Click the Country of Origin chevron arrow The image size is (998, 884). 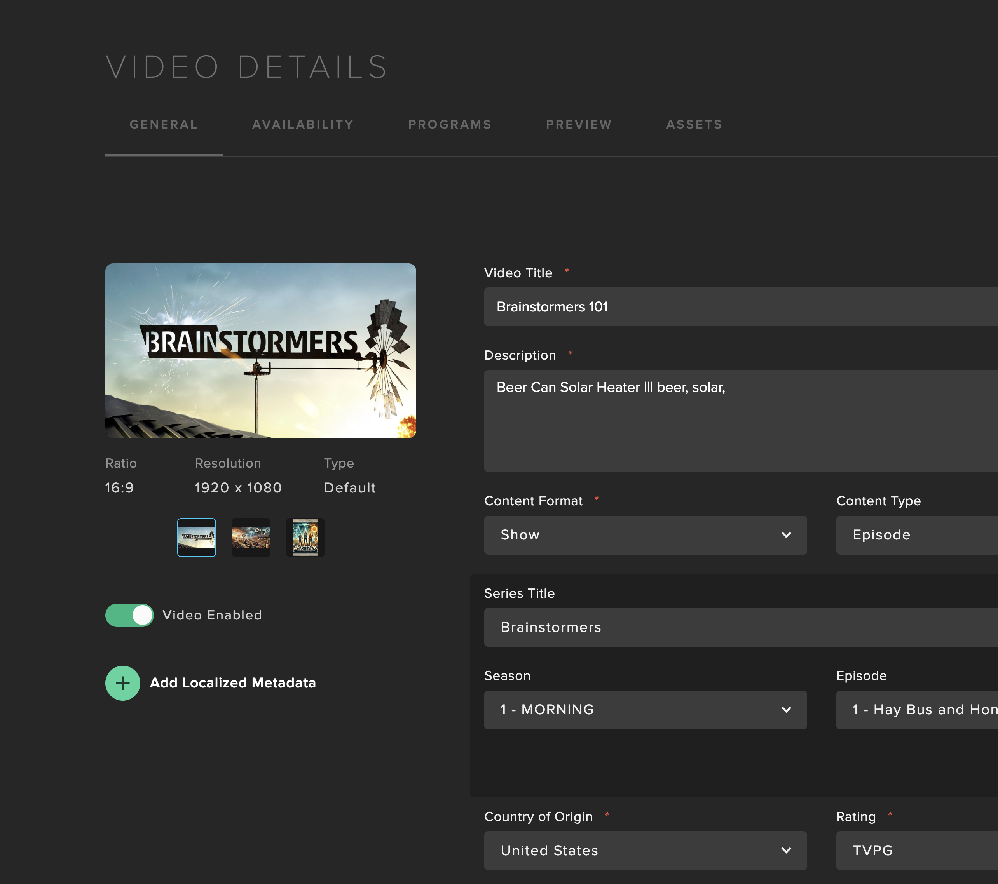[786, 850]
